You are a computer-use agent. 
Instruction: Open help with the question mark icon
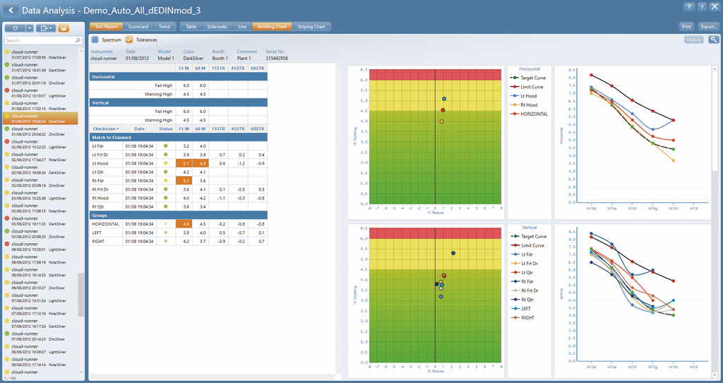click(701, 6)
